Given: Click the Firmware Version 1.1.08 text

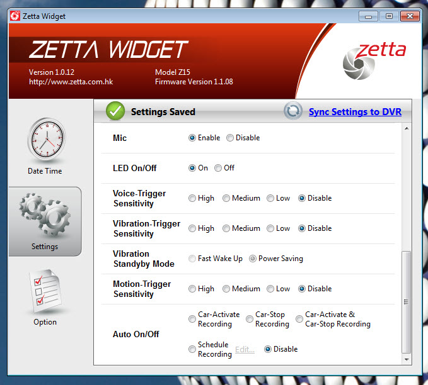Looking at the screenshot, I should [194, 82].
